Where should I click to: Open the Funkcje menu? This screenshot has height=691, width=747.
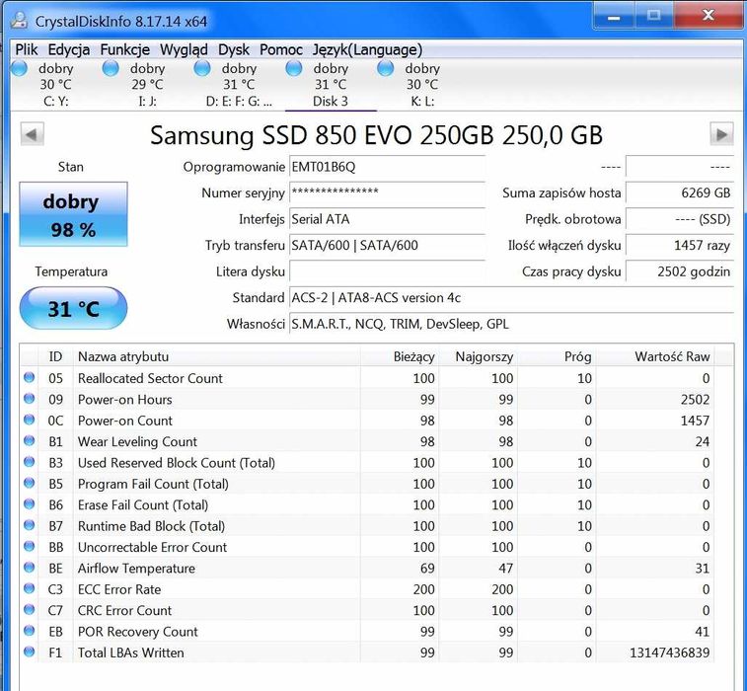point(124,49)
